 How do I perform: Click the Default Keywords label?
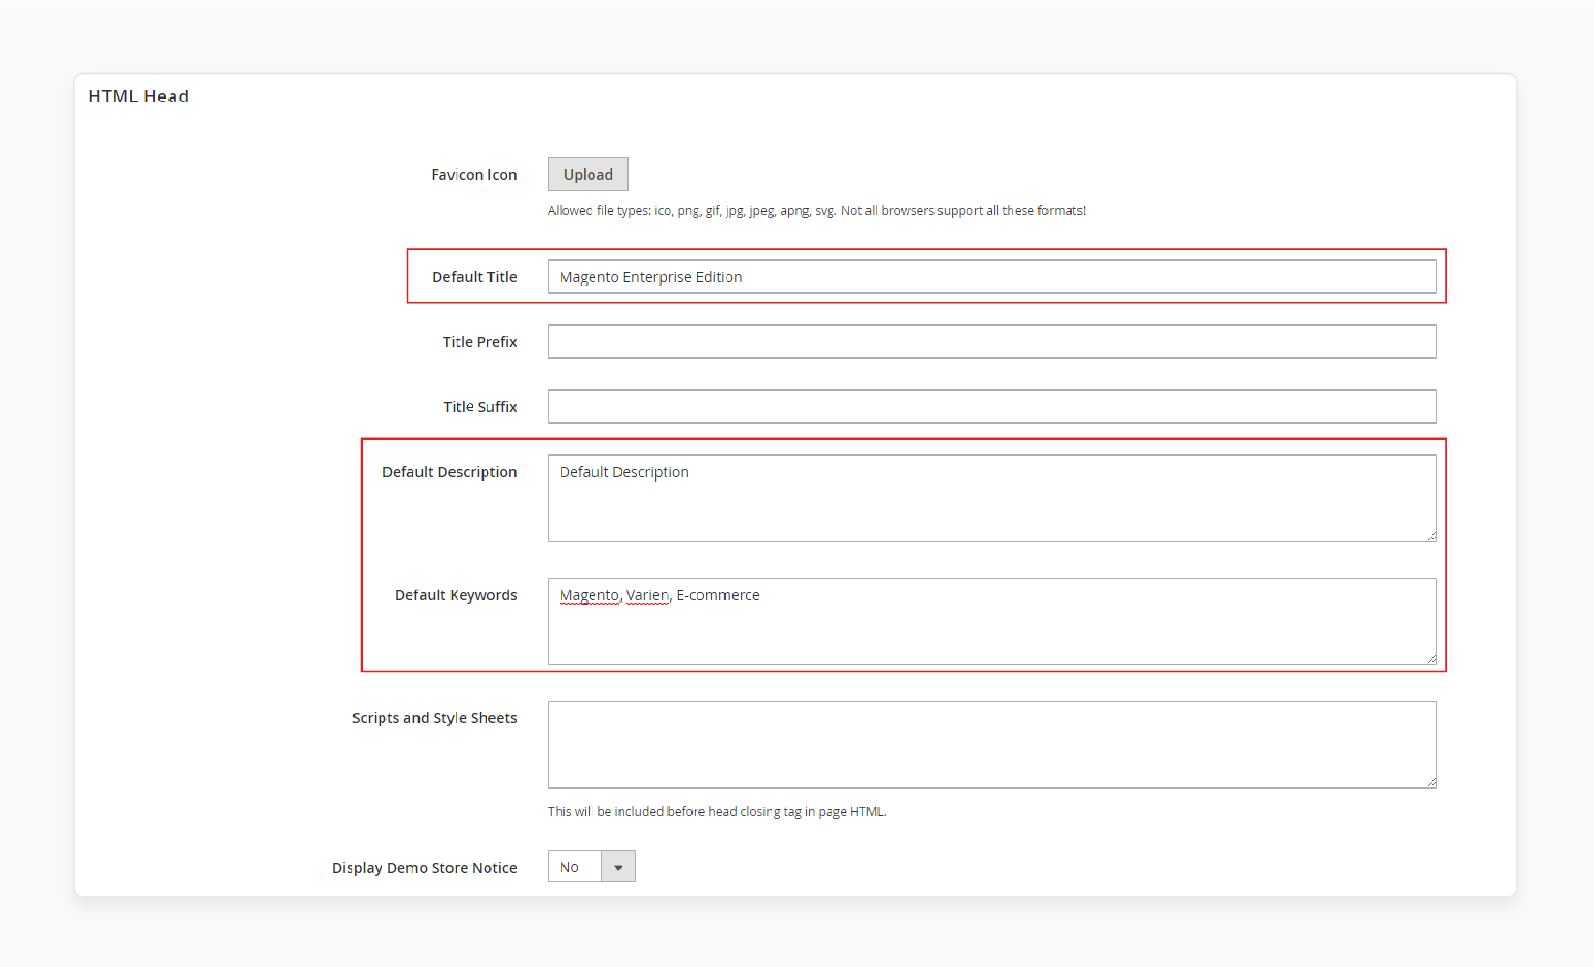point(456,595)
